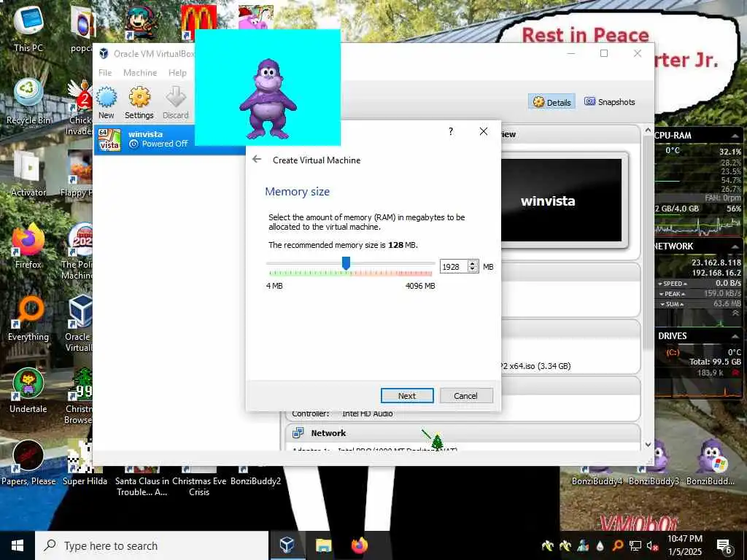Click the taskbar search box
Screen dimensions: 747x560
click(152, 545)
